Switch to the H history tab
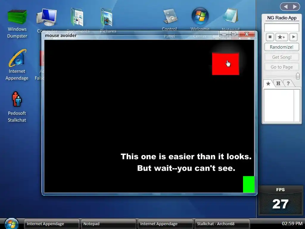 [278, 83]
